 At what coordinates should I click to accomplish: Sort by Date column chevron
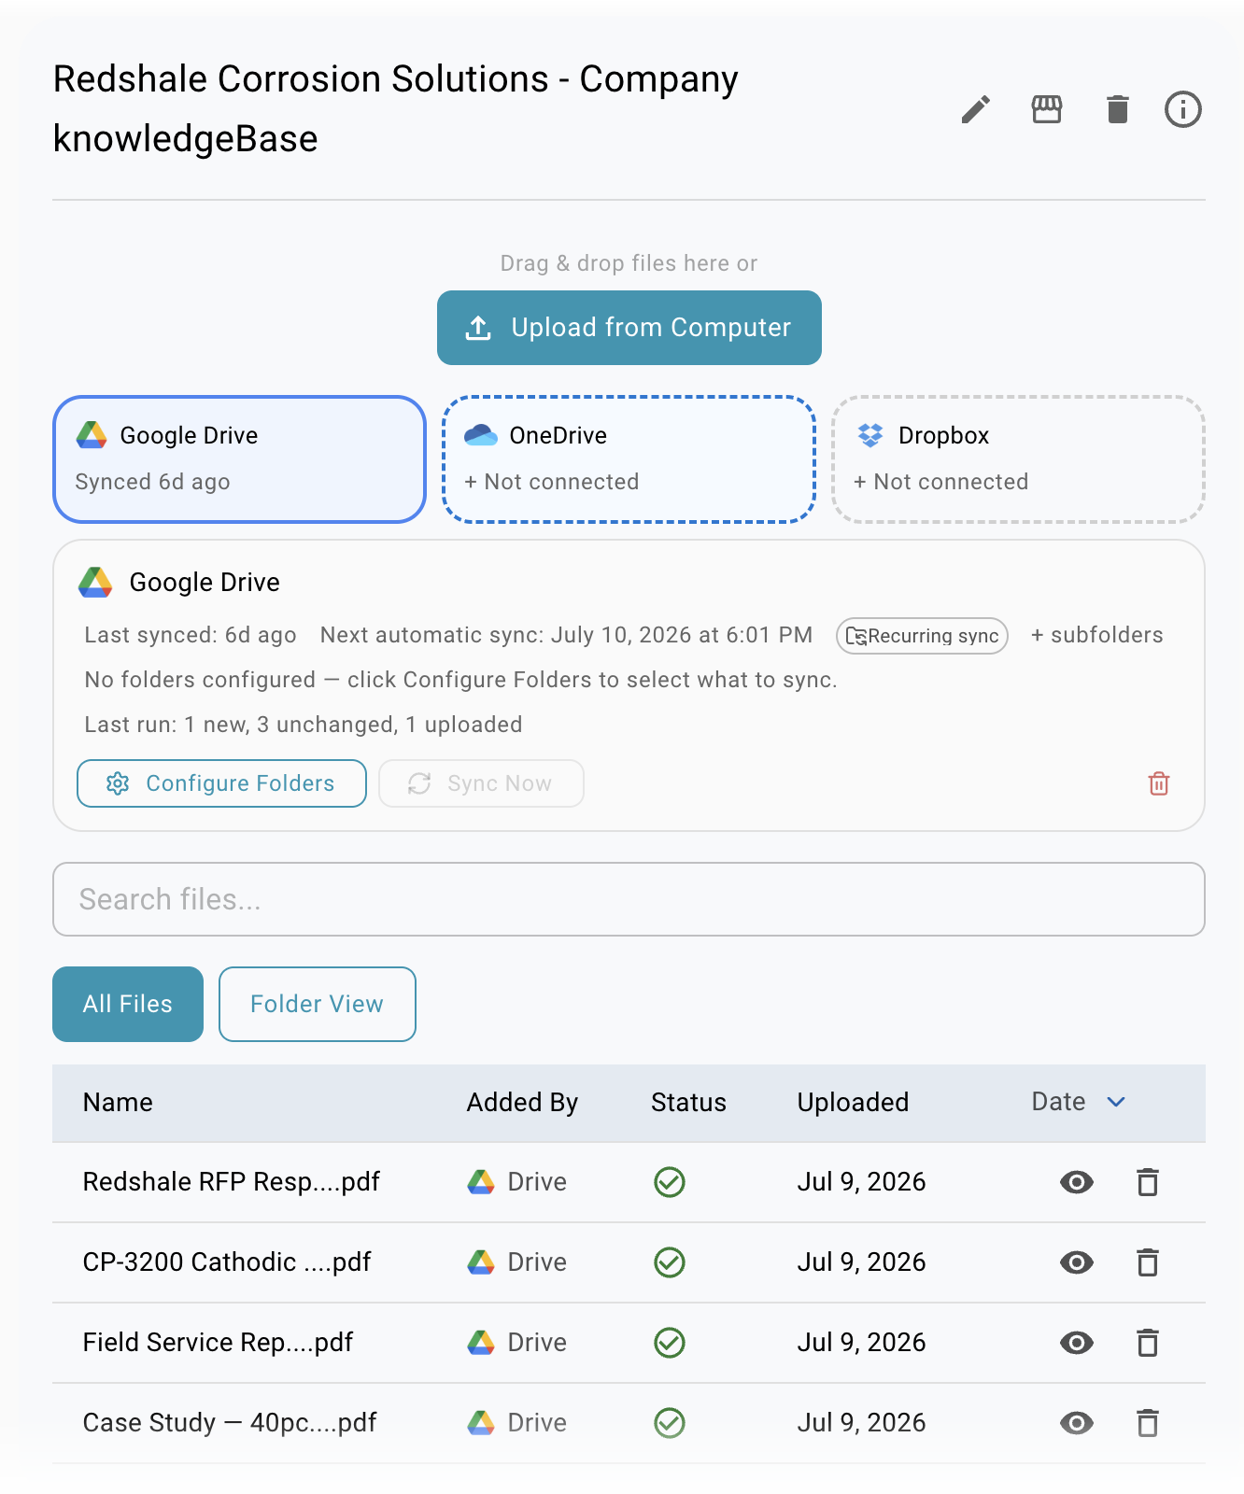pos(1115,1103)
